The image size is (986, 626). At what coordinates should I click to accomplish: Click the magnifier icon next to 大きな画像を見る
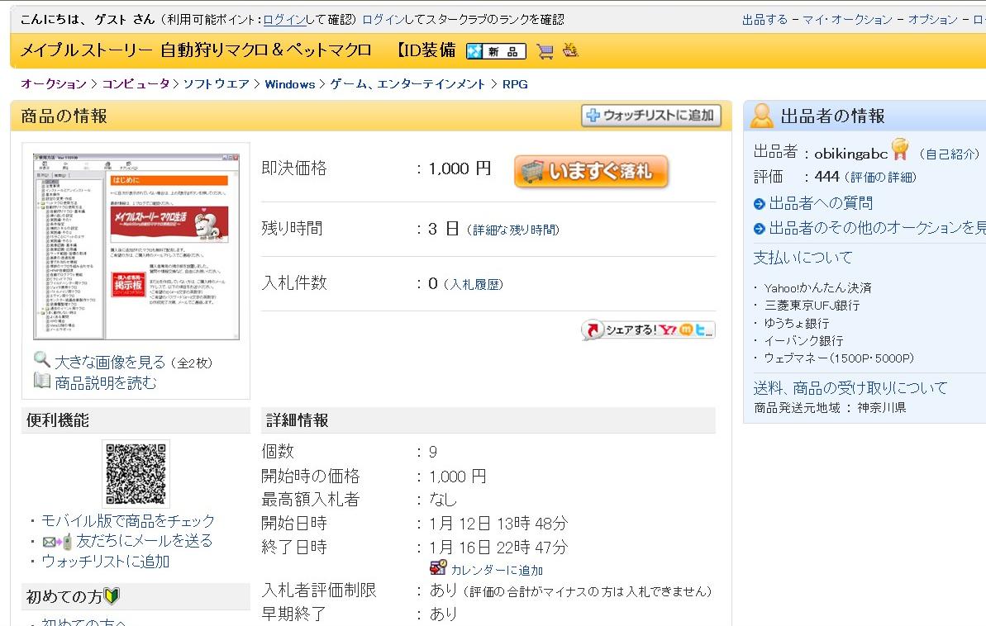(x=41, y=359)
